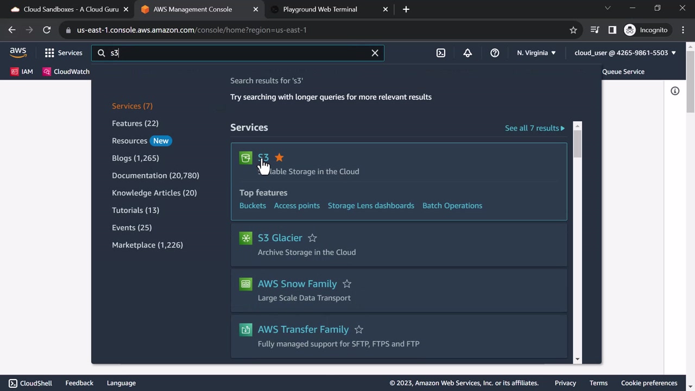The image size is (695, 391).
Task: Click the S3 service icon
Action: (246, 157)
